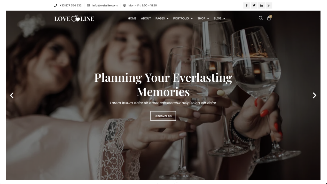Image resolution: width=327 pixels, height=184 pixels.
Task: Expand the Portfolio dropdown menu
Action: pos(183,18)
